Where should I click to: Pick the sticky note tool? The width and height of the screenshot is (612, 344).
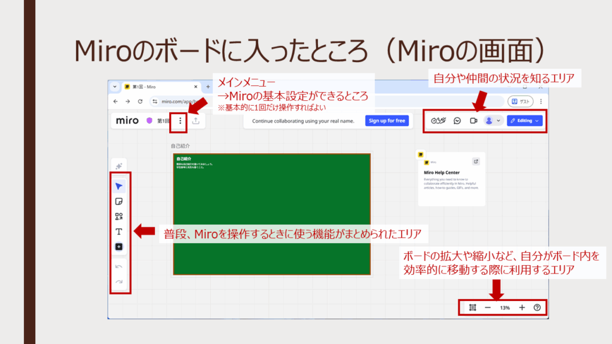point(119,202)
